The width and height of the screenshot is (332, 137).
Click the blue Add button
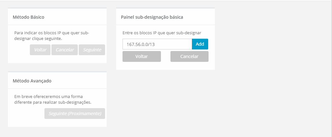200,44
